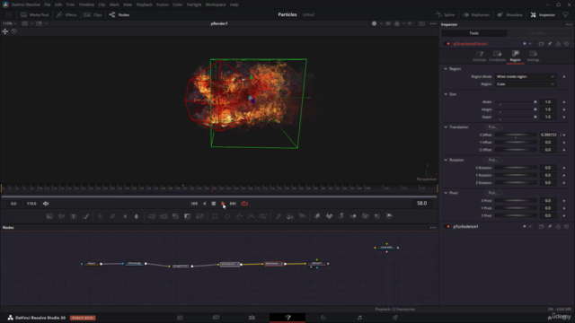This screenshot has height=323, width=575.
Task: Add a Paint node from the toolbar
Action: (x=85, y=216)
